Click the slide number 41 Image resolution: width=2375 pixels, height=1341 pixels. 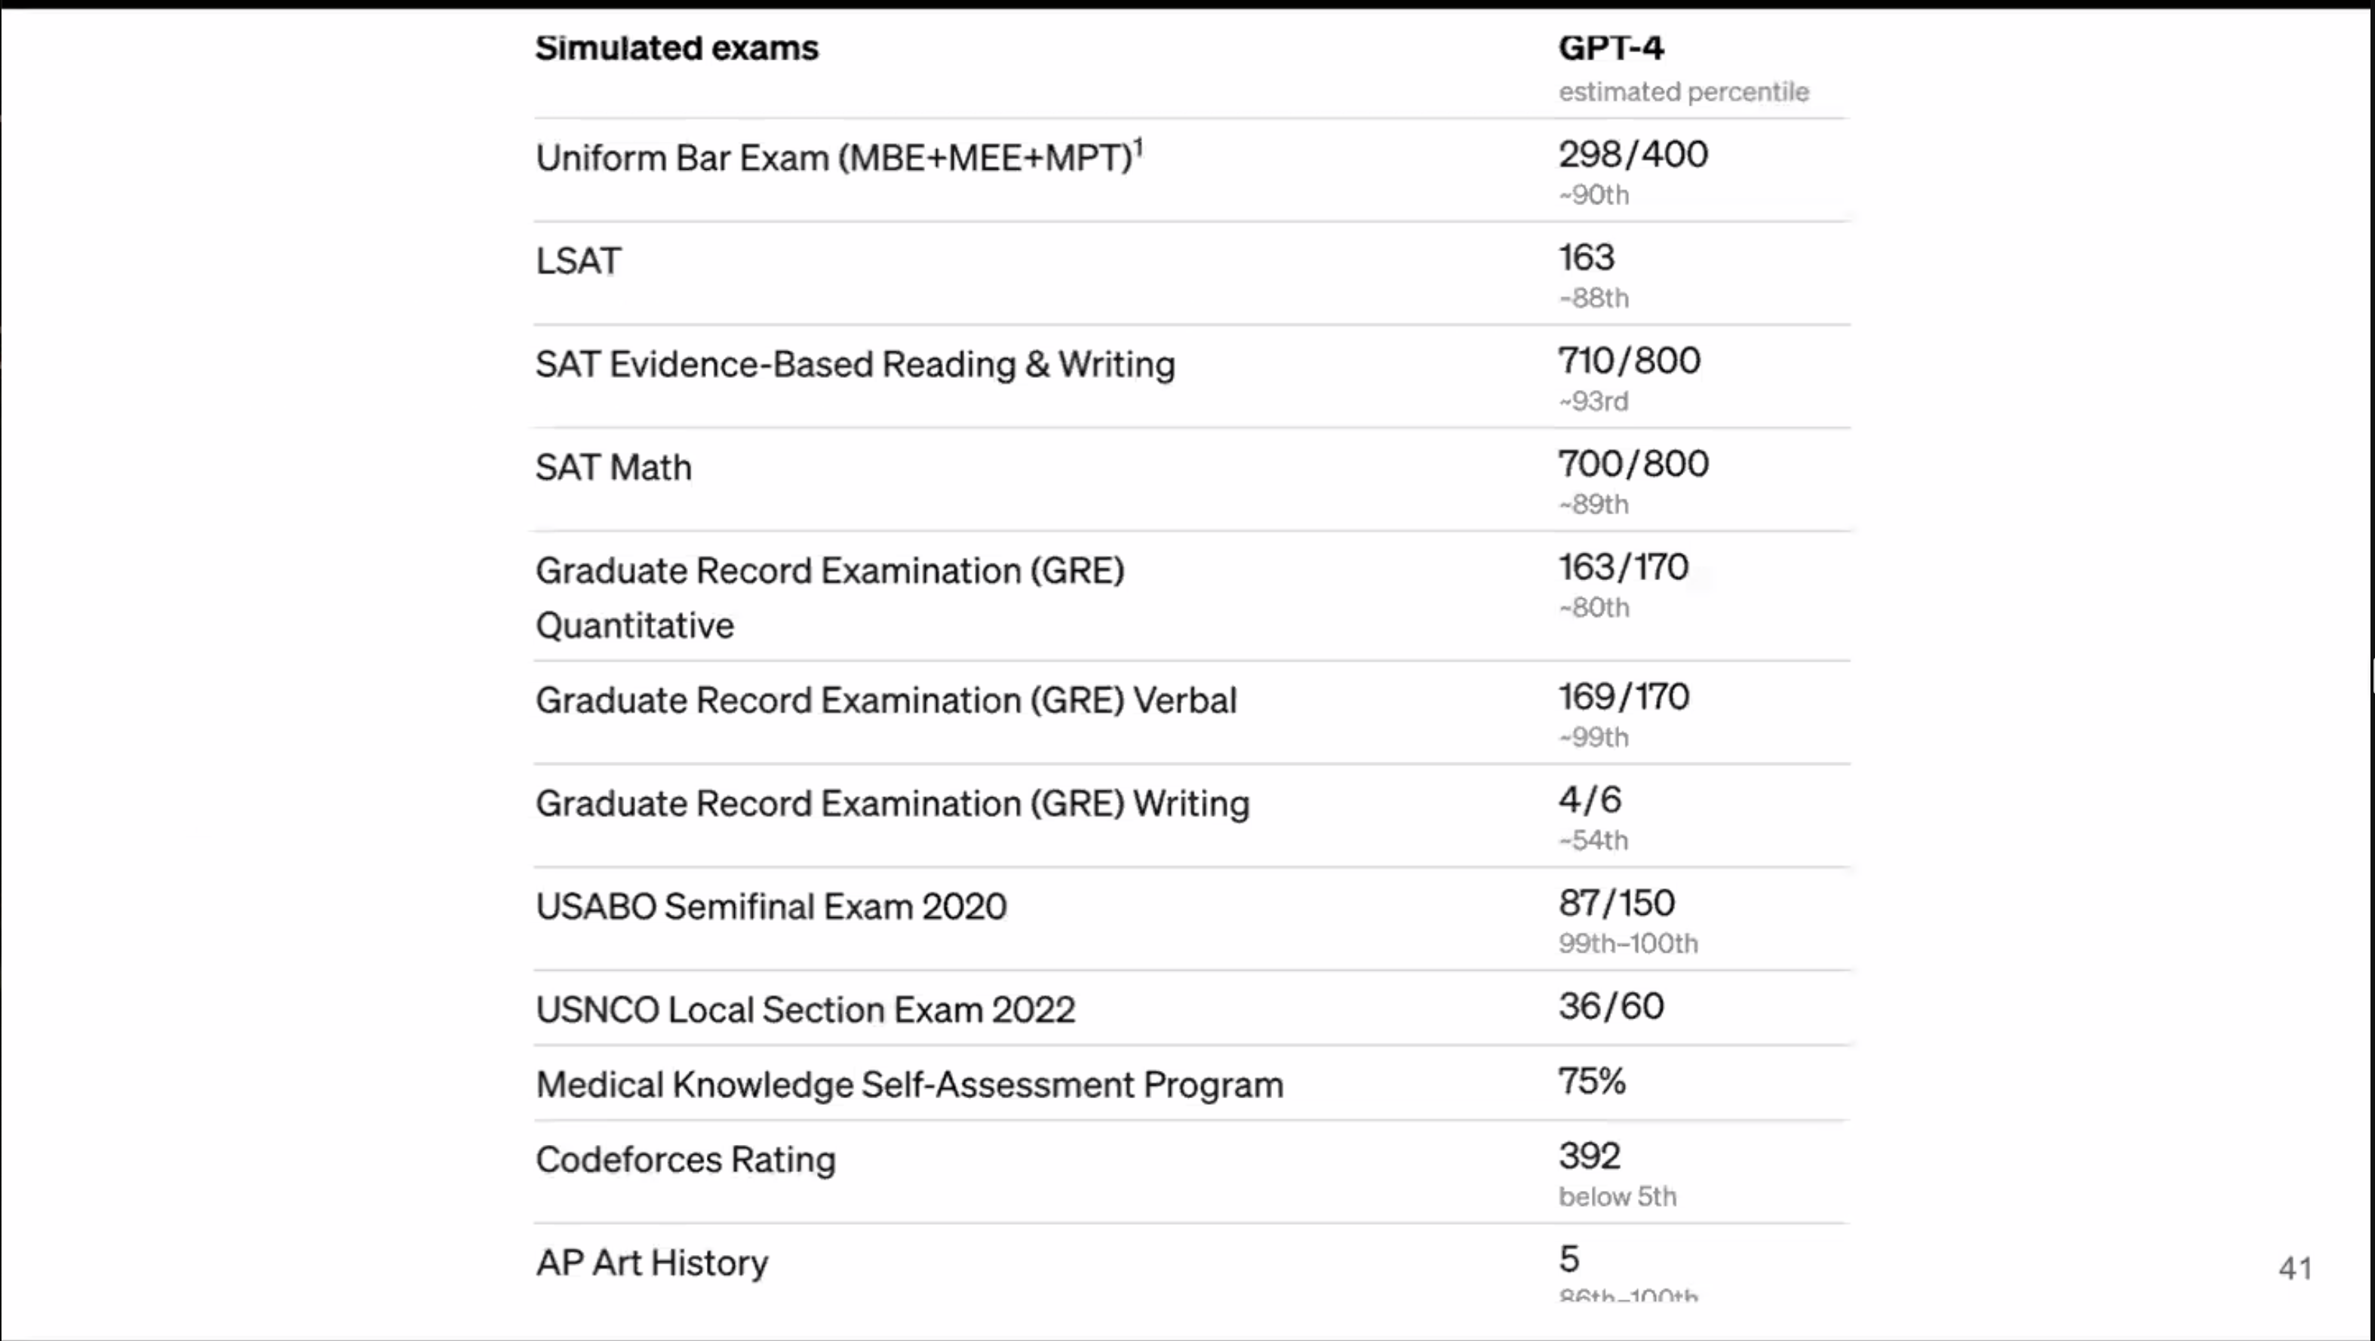coord(2295,1269)
